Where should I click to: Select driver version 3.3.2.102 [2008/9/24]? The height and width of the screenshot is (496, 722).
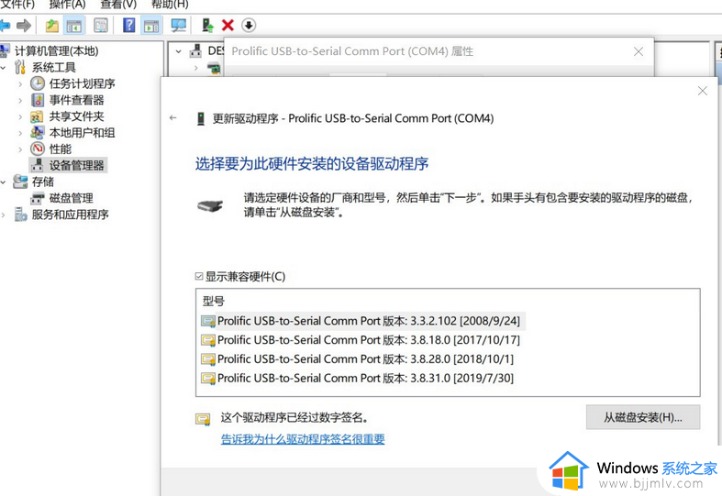361,321
